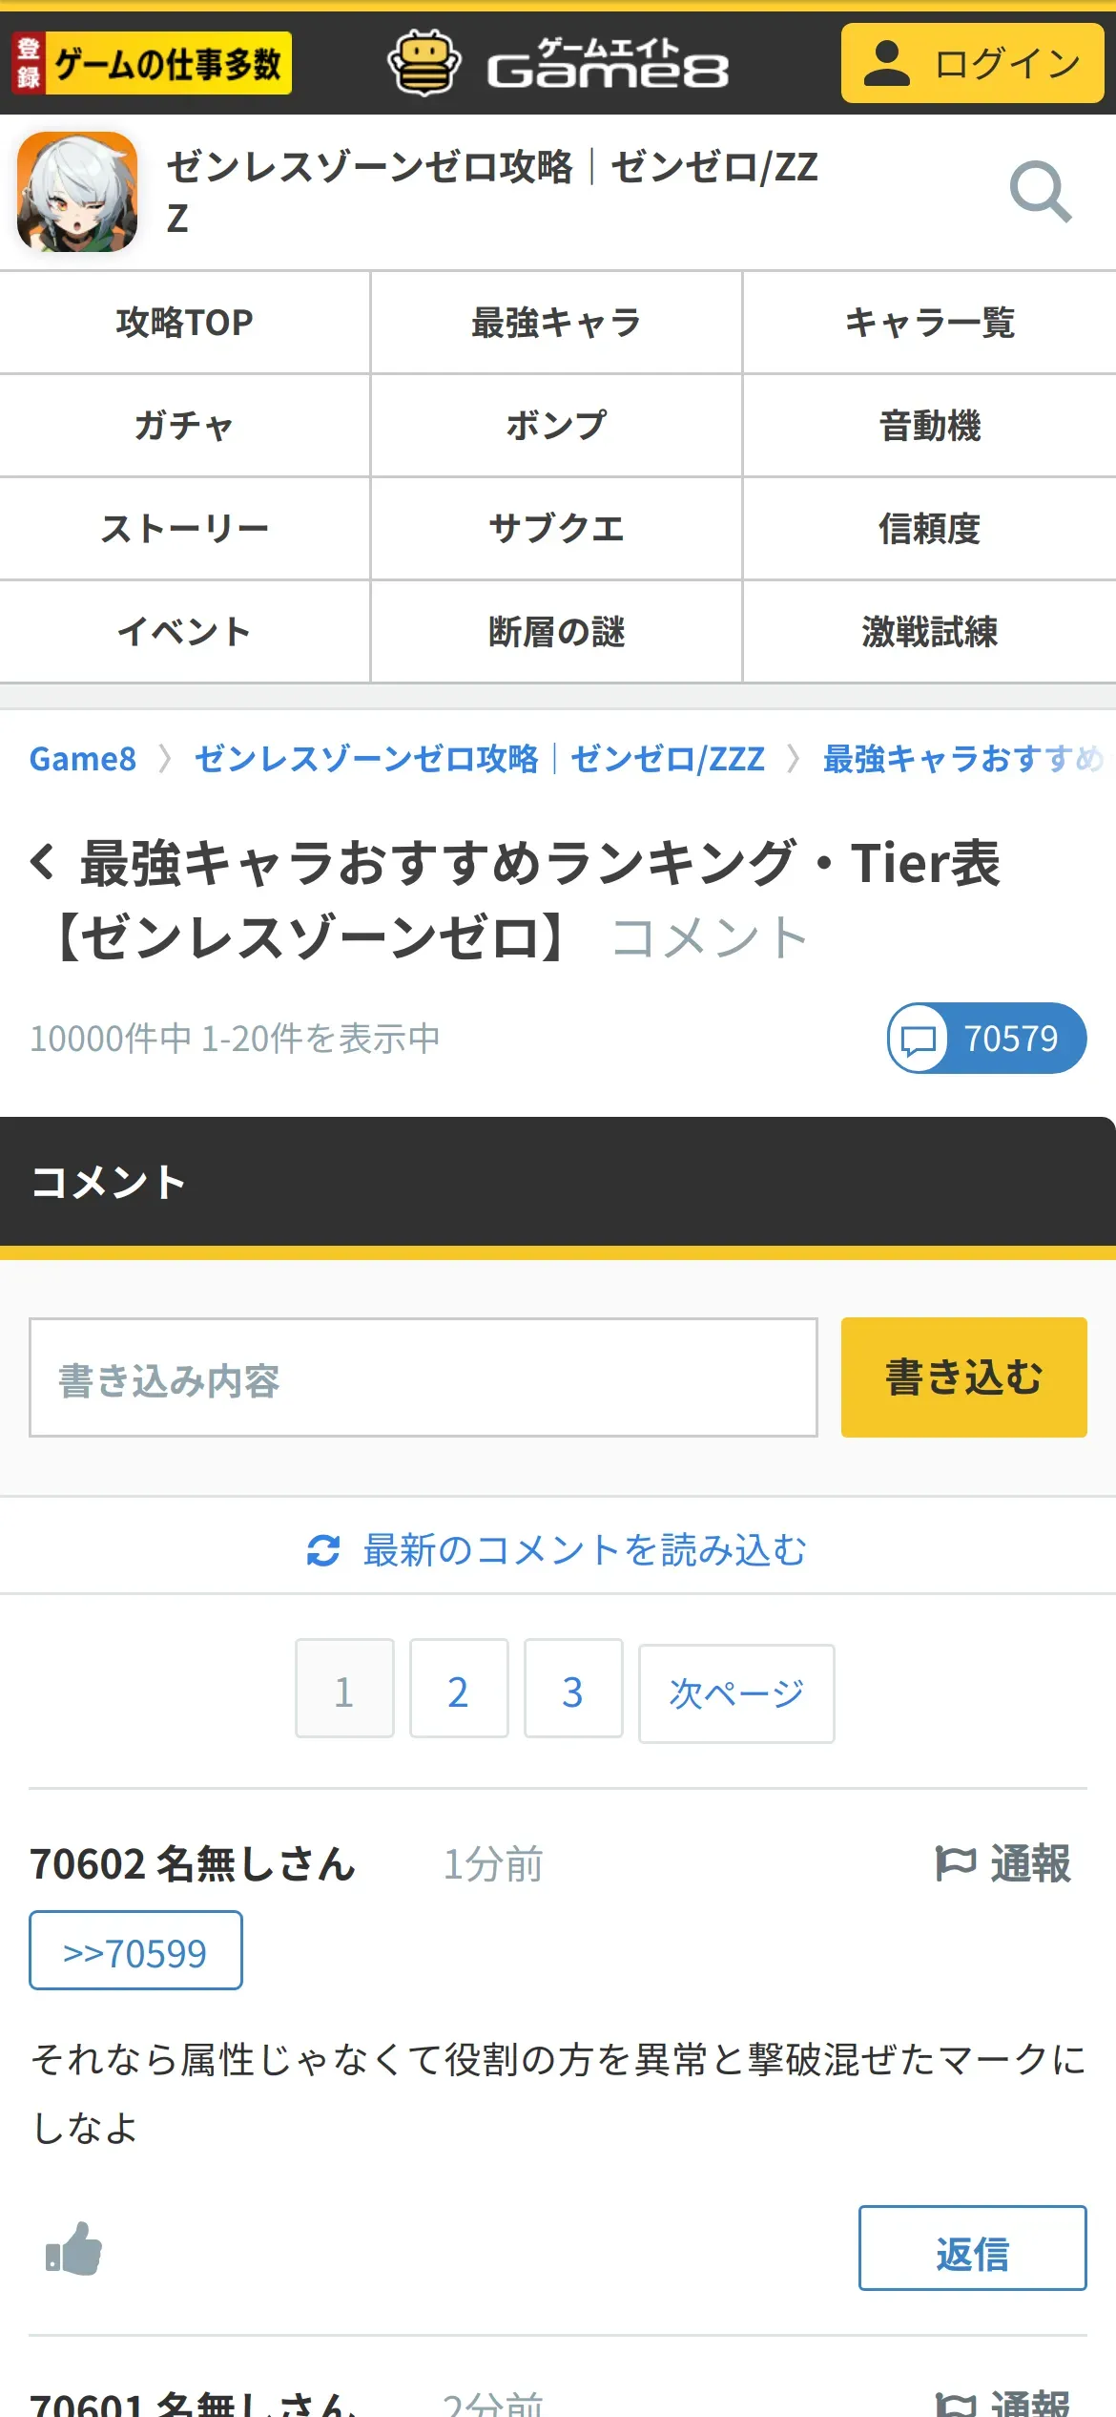Tap the Zenless Zone Zero character thumbnail

[x=77, y=192]
